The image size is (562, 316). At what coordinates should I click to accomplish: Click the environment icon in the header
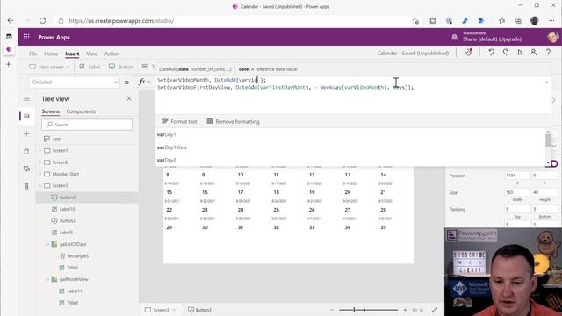(x=455, y=37)
